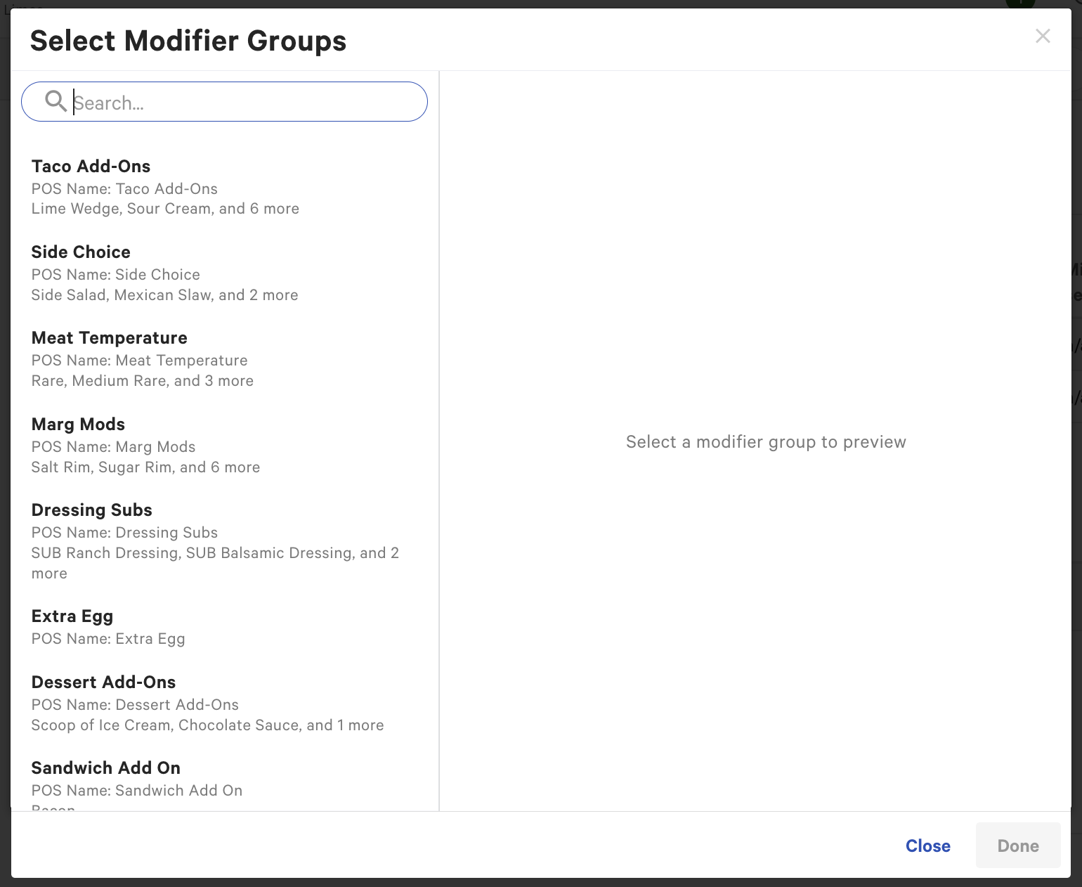
Task: Click the Close button
Action: pos(927,846)
